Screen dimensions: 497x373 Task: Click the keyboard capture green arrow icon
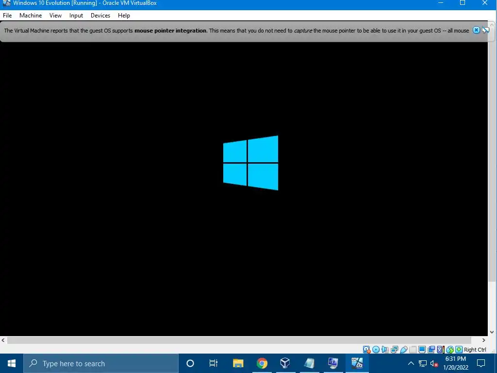(x=459, y=350)
